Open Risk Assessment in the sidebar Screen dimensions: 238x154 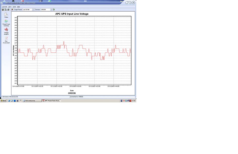point(6,40)
